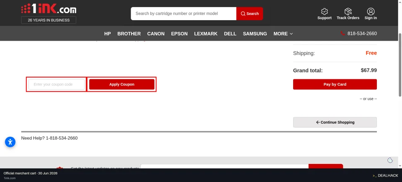This screenshot has height=182, width=402.
Task: Open the HP menu item
Action: [108, 34]
